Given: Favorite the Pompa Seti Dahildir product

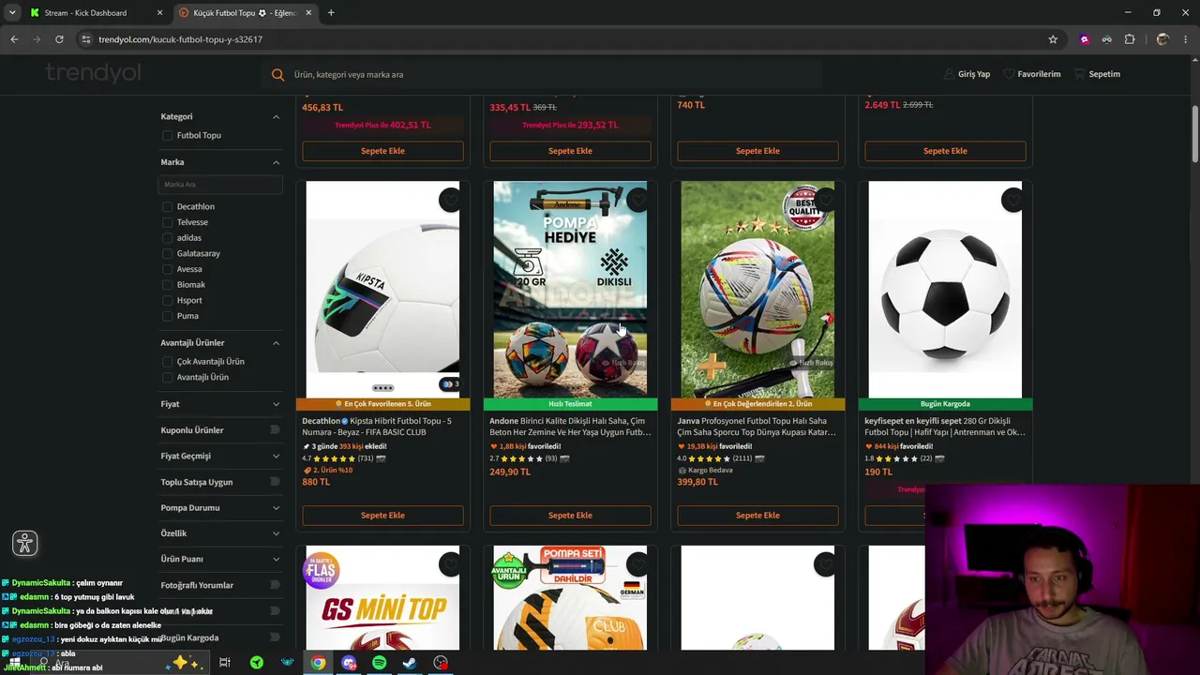Looking at the screenshot, I should tap(637, 564).
